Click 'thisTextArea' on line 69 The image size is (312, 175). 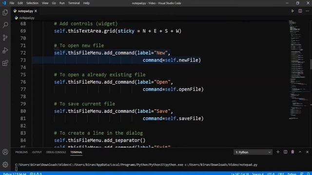[84, 31]
